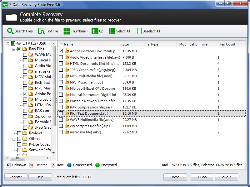This screenshot has height=187, width=250.
Task: Click the Raw legend icon in status bar
Action: click(x=52, y=165)
